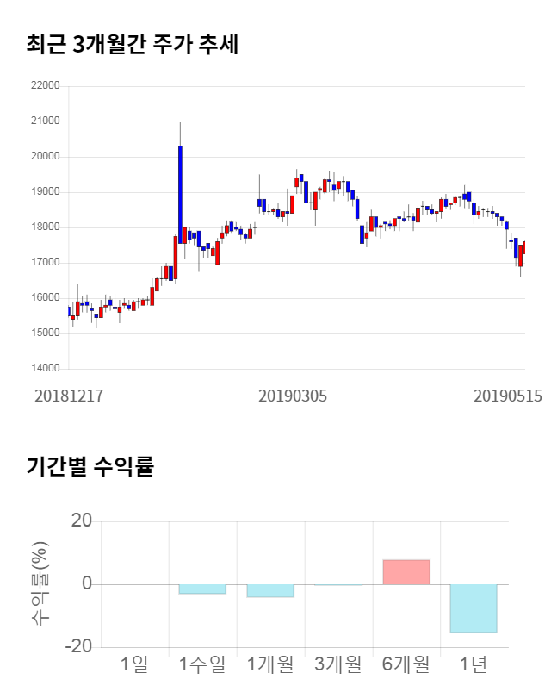Click the 20190305 date label
The height and width of the screenshot is (698, 551).
click(293, 396)
